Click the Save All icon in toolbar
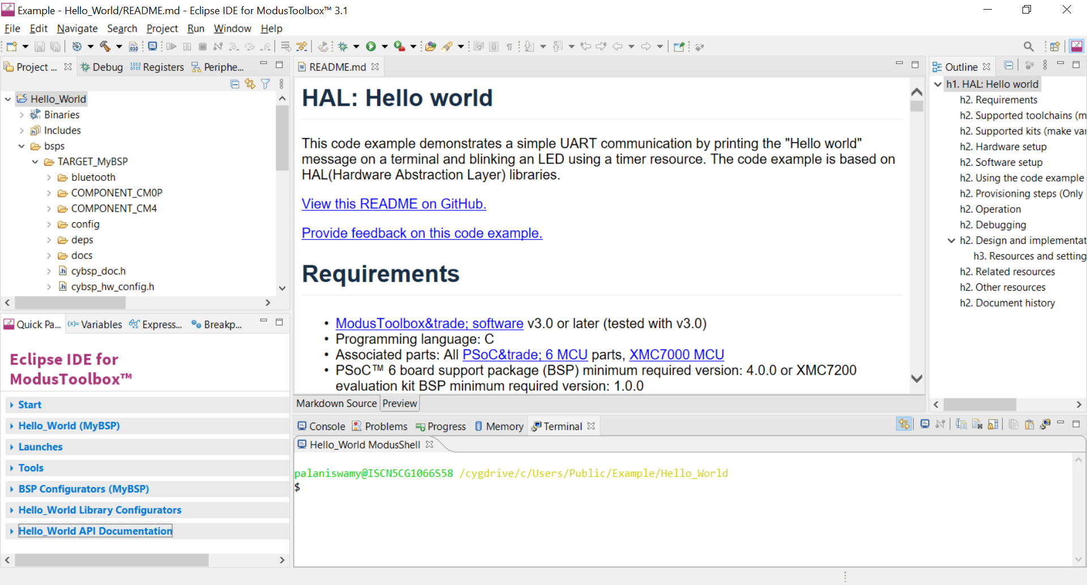The width and height of the screenshot is (1087, 585). 55,46
